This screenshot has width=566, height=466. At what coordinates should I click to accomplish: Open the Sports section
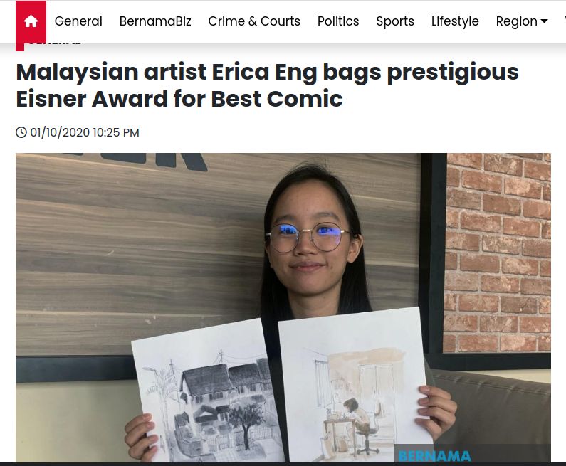(395, 21)
